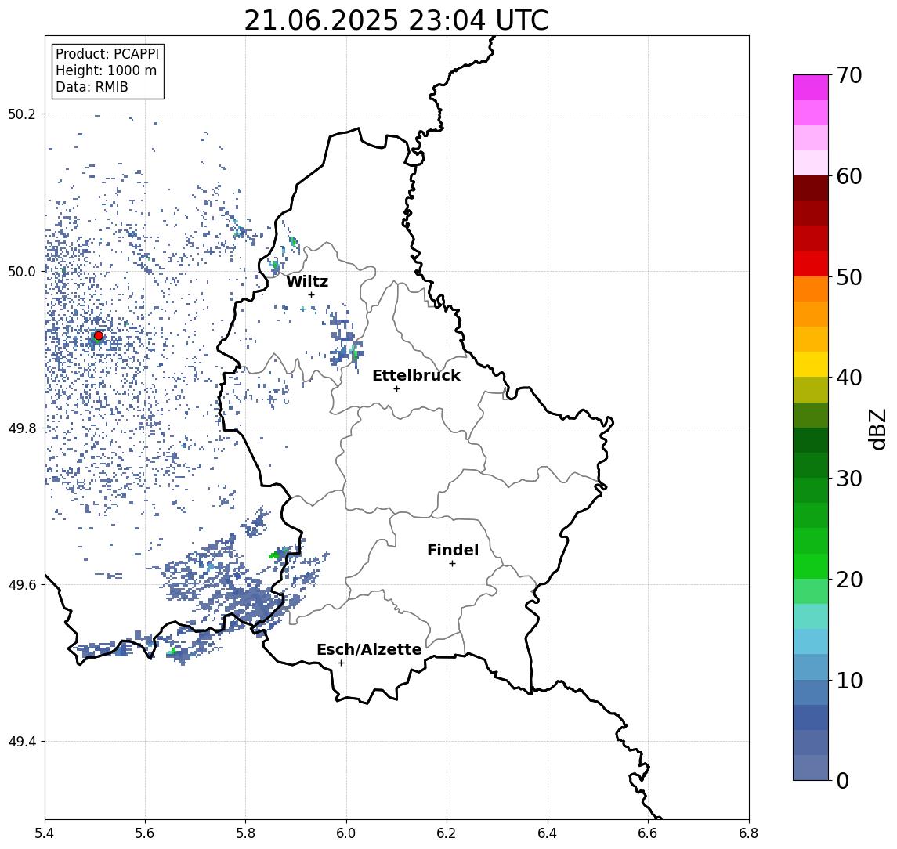Click the latitude tick label 49.4
The image size is (897, 849).
coord(22,742)
